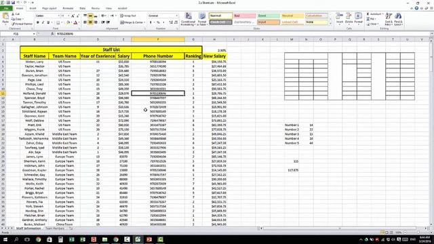Click Insert cells button
This screenshot has width=434, height=244.
(339, 18)
